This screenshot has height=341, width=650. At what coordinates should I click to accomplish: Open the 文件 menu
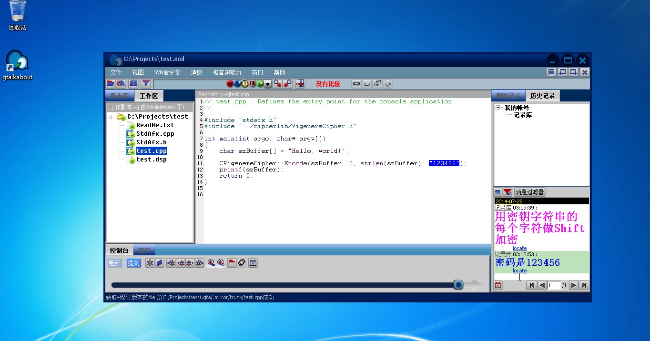pyautogui.click(x=116, y=72)
